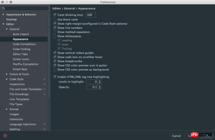The image size is (215, 140).
Task: Click the Opacity value field
Action: tap(92, 87)
